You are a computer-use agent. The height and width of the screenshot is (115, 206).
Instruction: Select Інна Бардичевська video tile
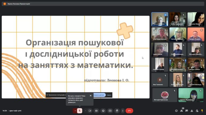[x=160, y=34]
